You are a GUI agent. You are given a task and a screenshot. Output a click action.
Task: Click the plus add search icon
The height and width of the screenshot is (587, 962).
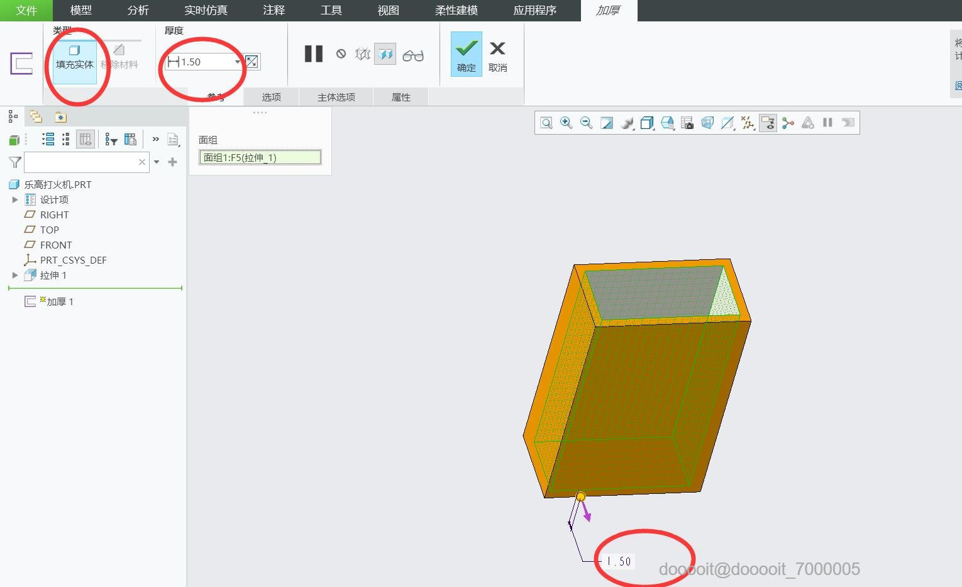pos(172,162)
